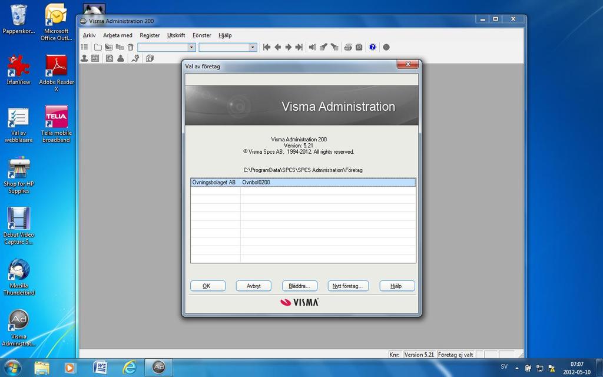Show hidden system tray icons arrow
The image size is (603, 377).
(516, 368)
